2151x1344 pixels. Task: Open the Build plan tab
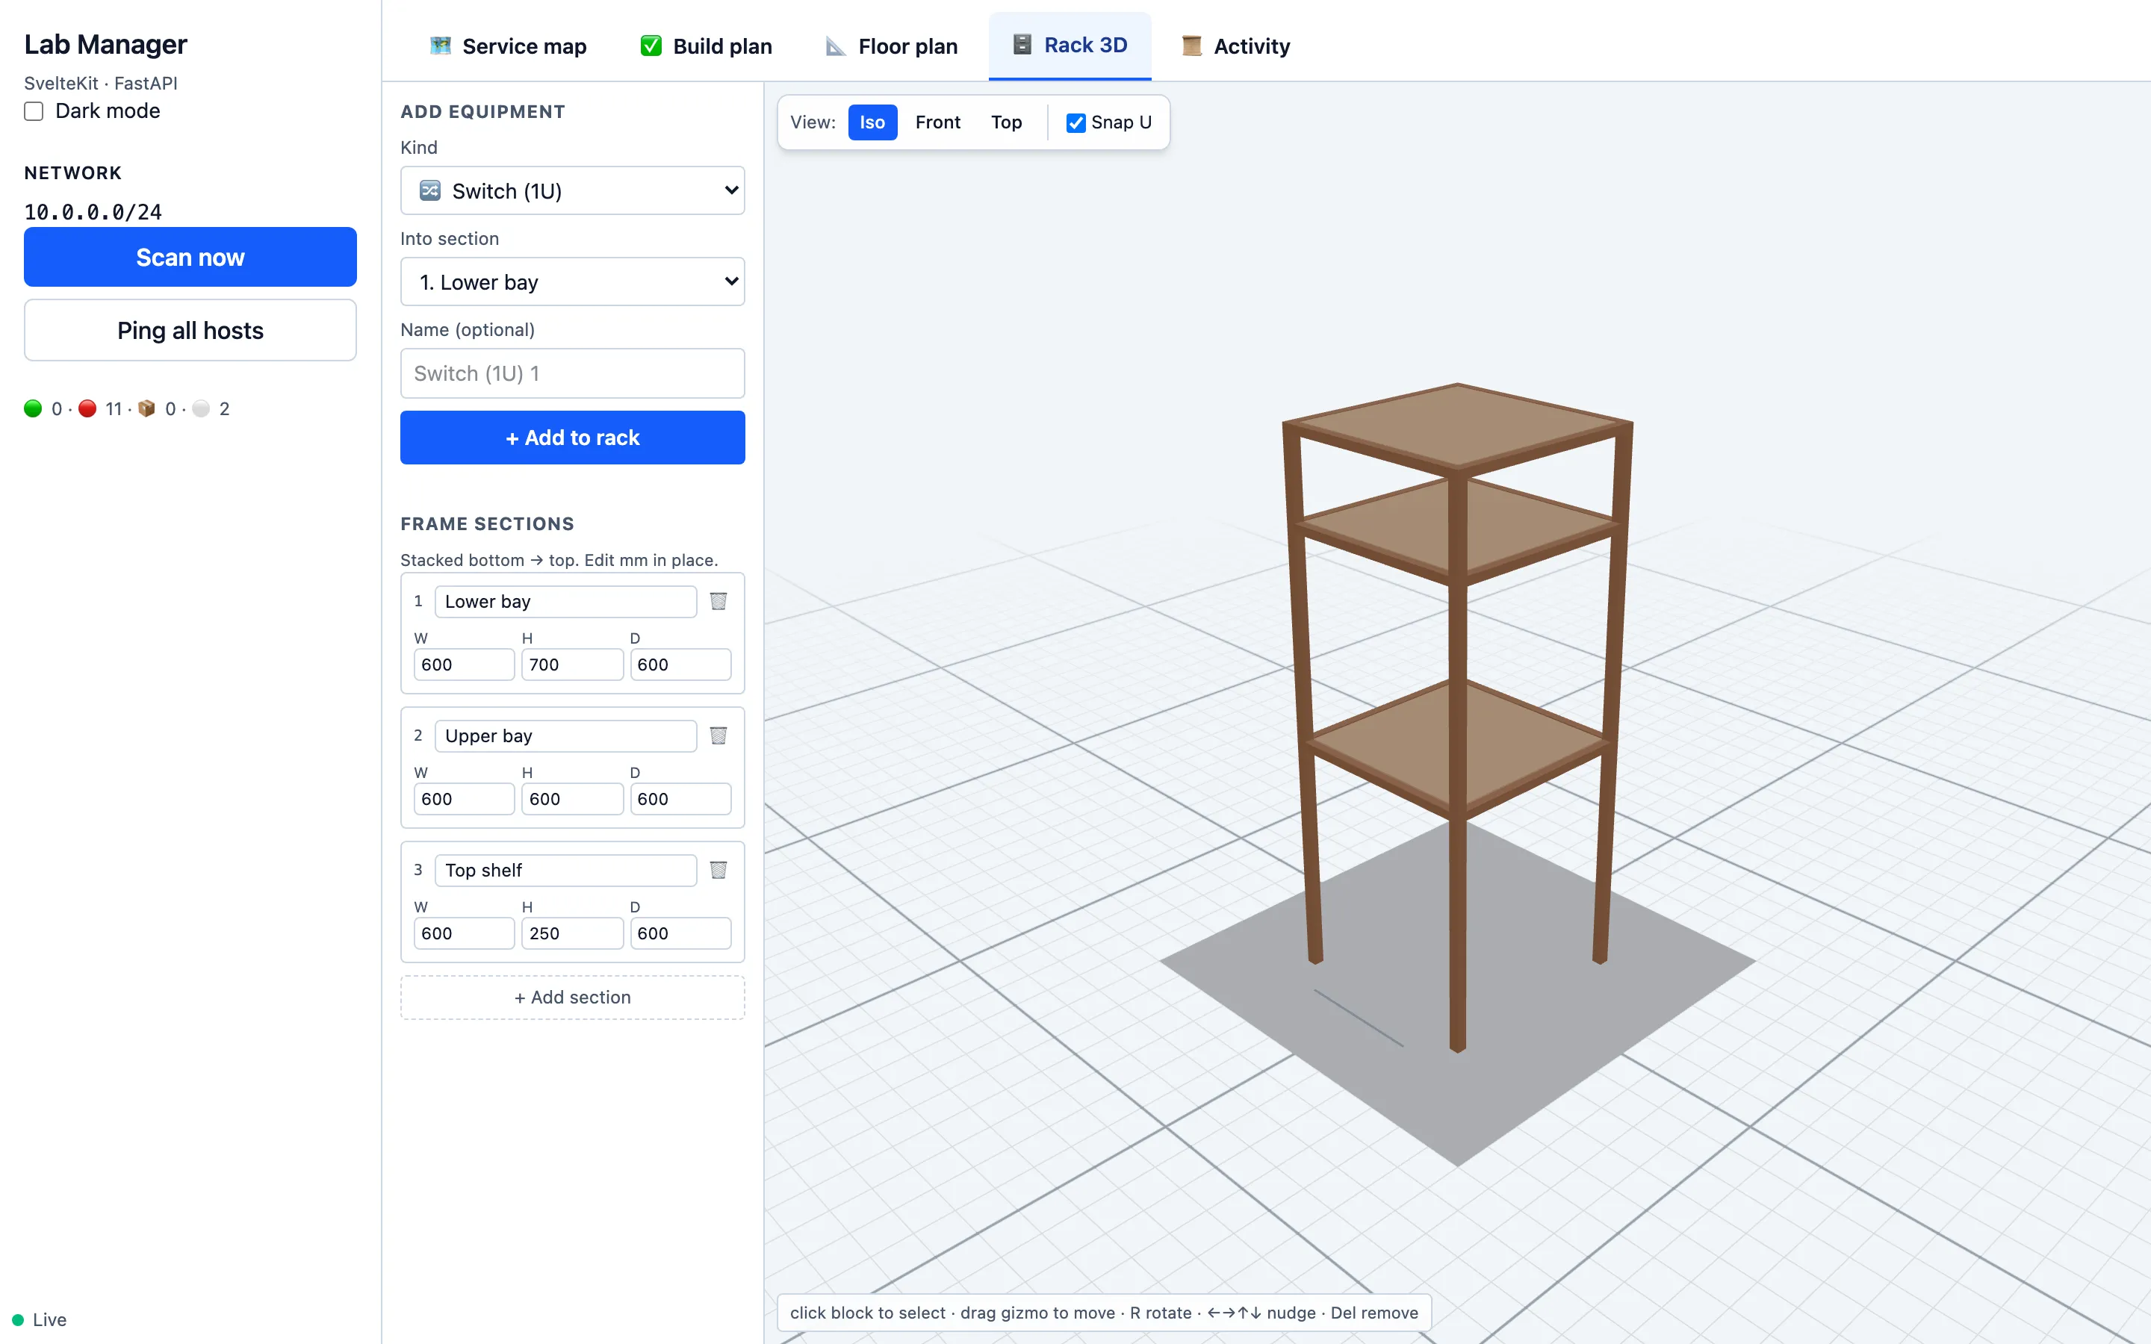point(706,46)
